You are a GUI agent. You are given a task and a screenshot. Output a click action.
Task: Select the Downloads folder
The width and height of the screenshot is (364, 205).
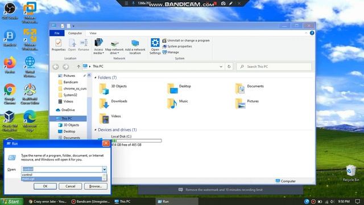click(113, 104)
